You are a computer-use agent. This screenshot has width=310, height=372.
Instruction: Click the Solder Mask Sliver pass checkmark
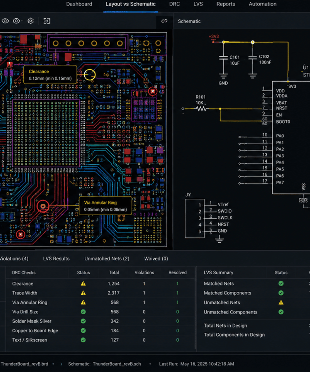(x=83, y=321)
